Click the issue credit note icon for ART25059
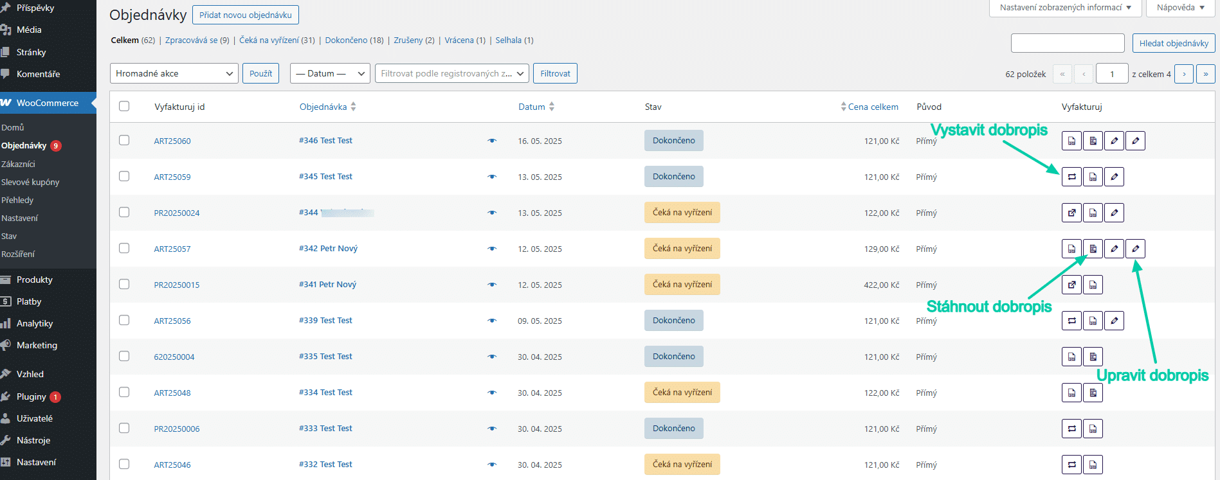Image resolution: width=1220 pixels, height=480 pixels. tap(1071, 177)
